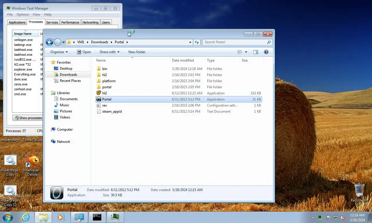Open Network in the navigation pane

pyautogui.click(x=63, y=142)
